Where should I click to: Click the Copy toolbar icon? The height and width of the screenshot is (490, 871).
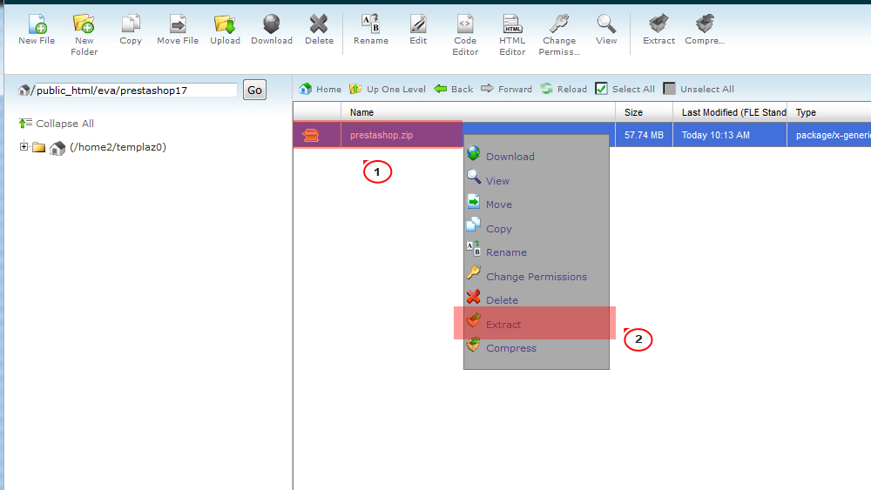131,30
